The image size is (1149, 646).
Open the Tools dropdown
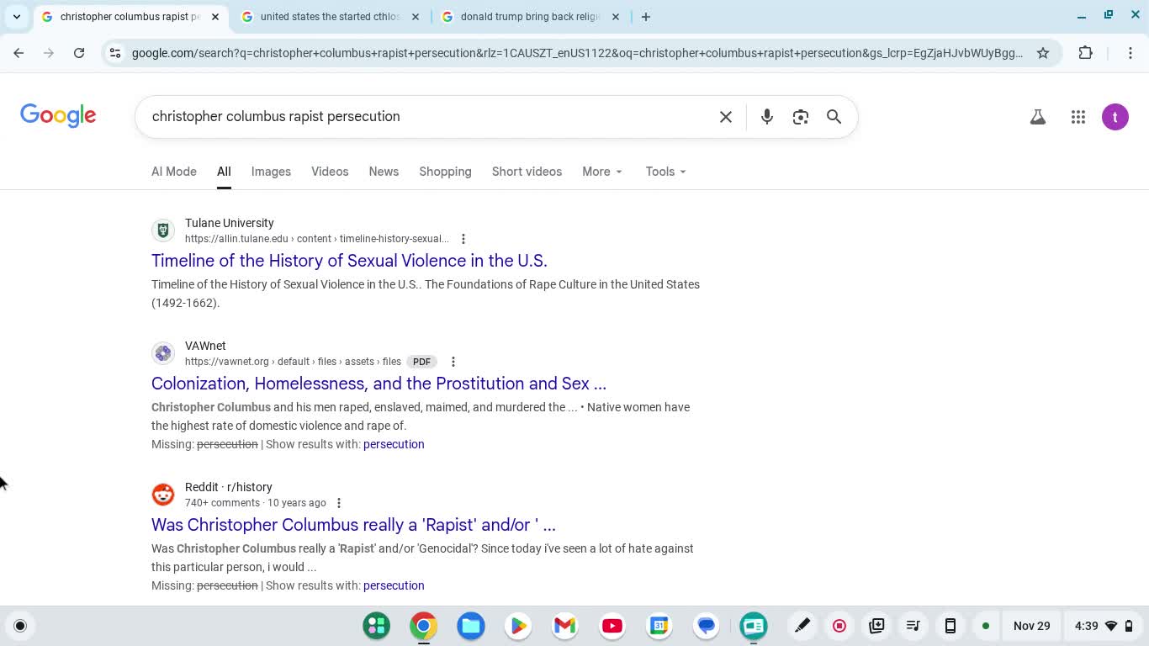pos(665,172)
